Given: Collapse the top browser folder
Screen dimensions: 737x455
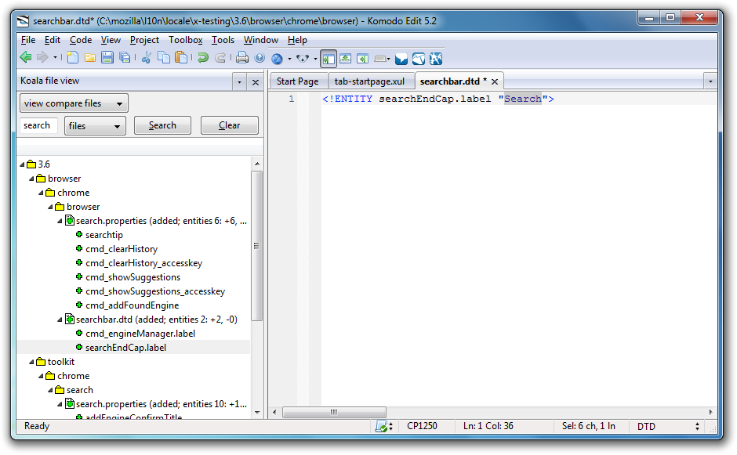Looking at the screenshot, I should point(31,179).
